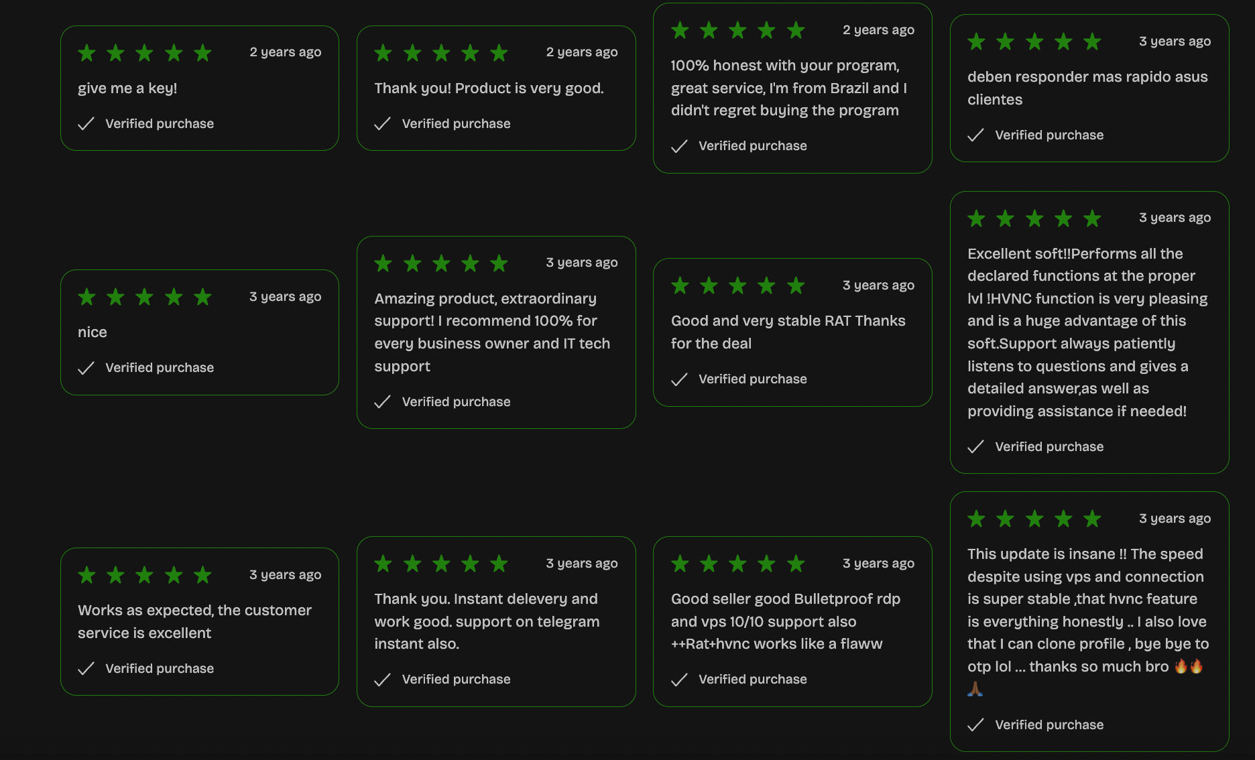The image size is (1255, 760).
Task: Click third star in the Brazil review card
Action: pos(737,30)
